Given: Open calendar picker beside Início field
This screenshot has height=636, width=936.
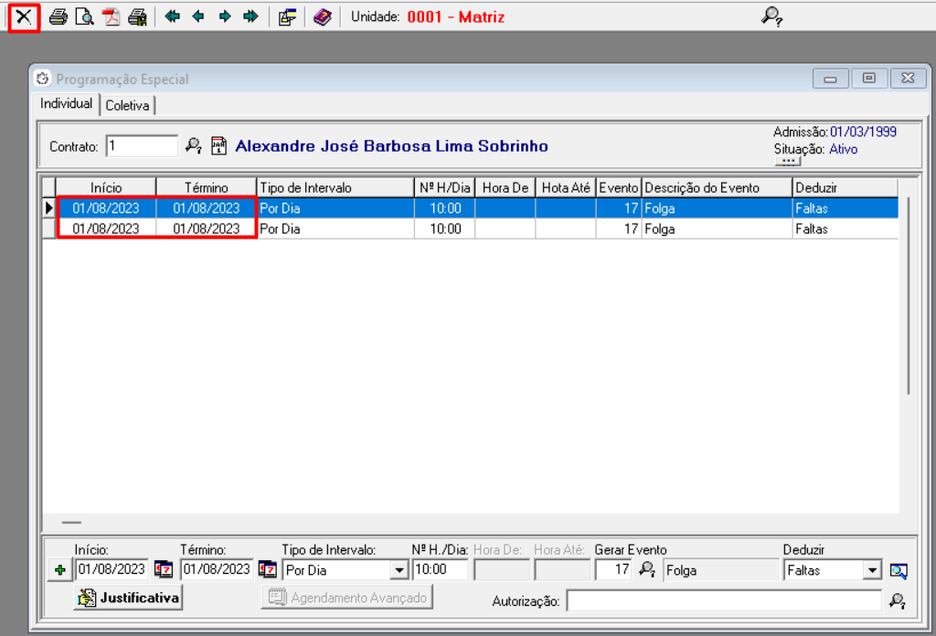Looking at the screenshot, I should click(x=164, y=570).
